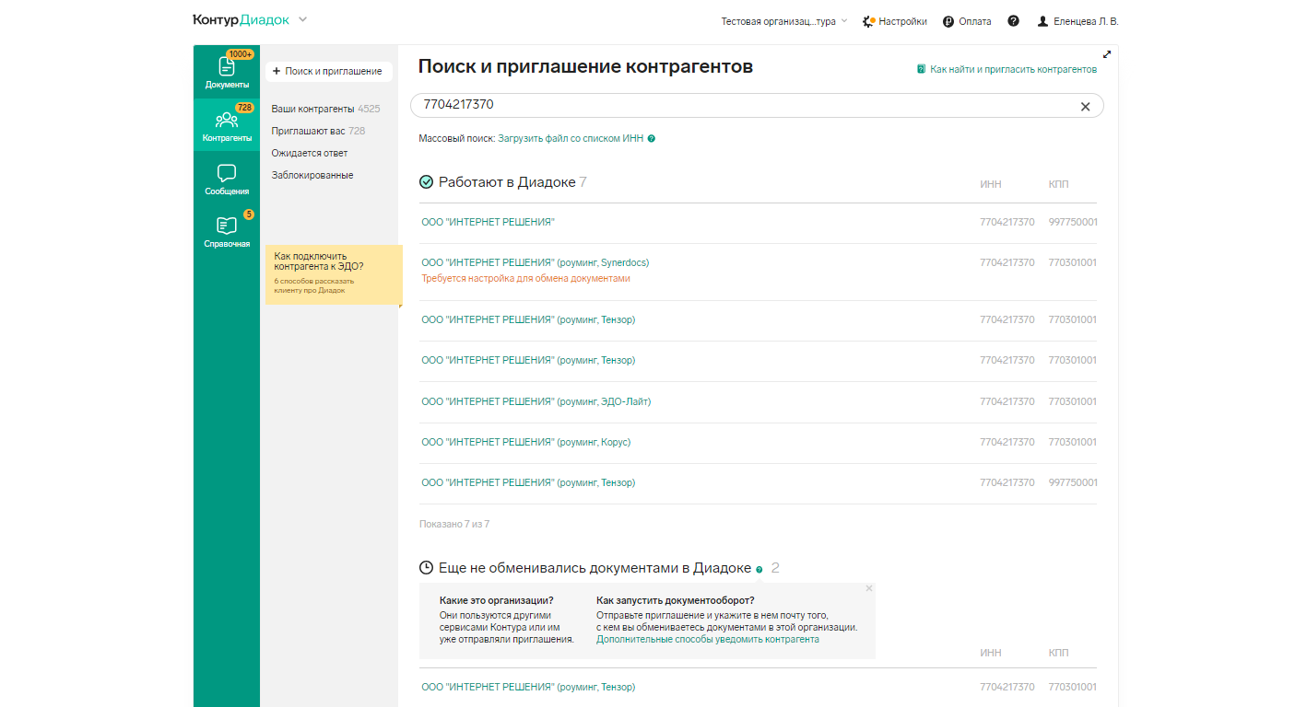Viewport: 1307px width, 707px height.
Task: Click the clock icon by Еще не обменивались
Action: [x=426, y=568]
